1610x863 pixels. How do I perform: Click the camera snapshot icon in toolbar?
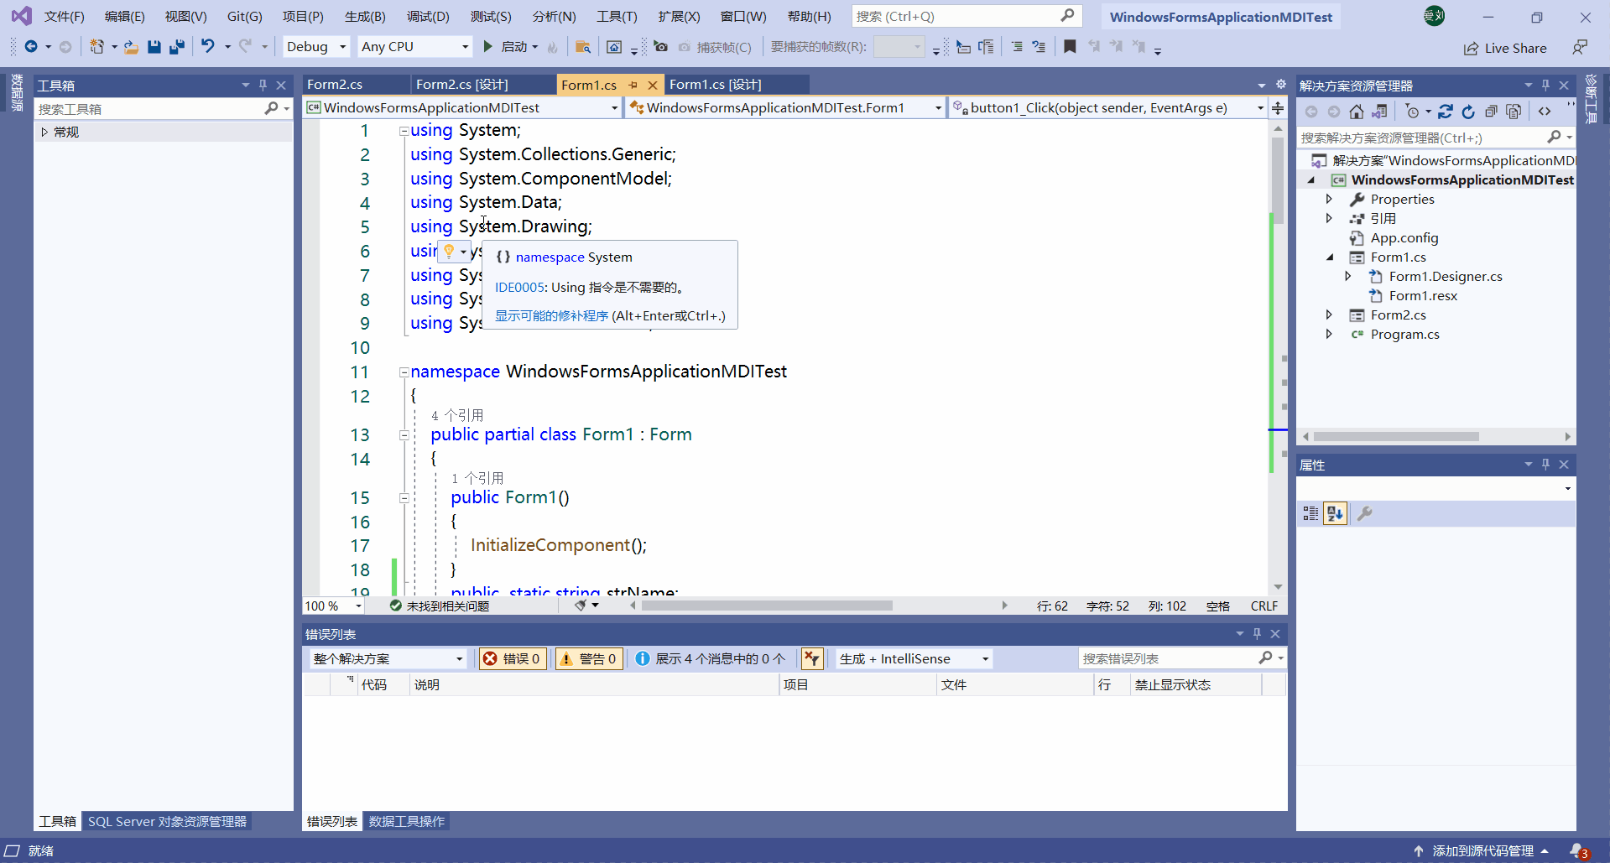pyautogui.click(x=661, y=47)
